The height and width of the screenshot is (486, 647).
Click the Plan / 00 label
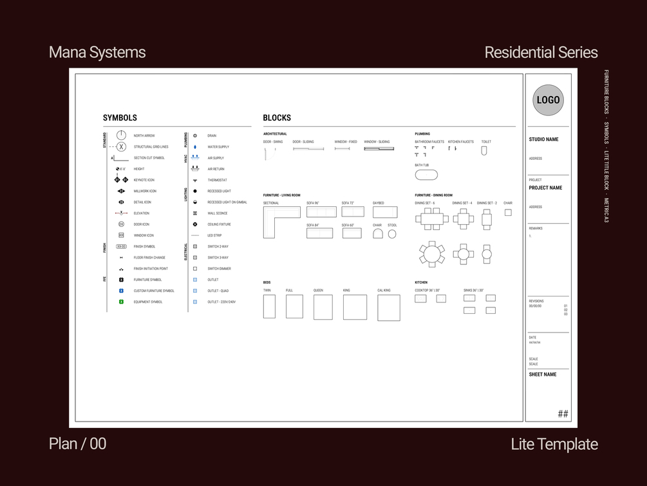77,443
